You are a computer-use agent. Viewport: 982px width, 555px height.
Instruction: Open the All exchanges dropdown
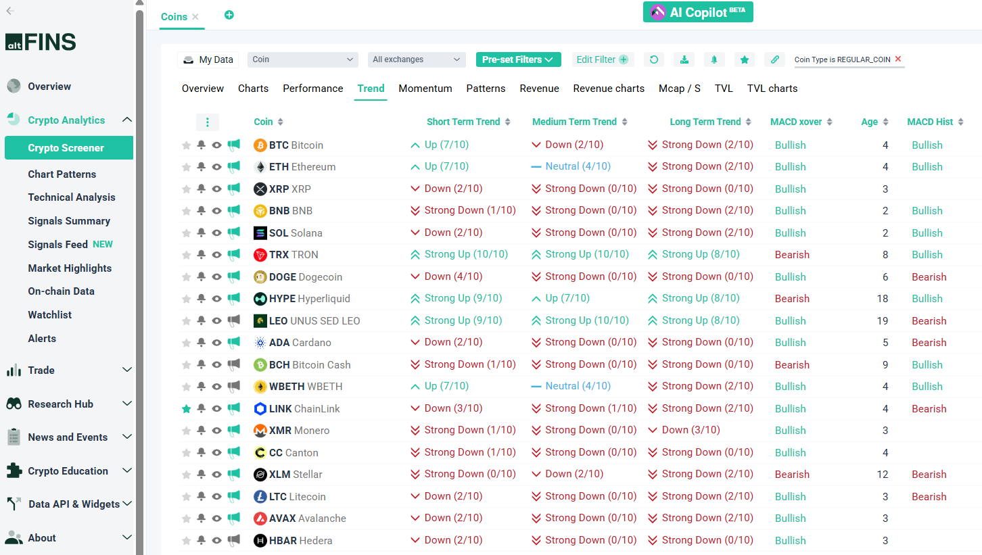417,59
